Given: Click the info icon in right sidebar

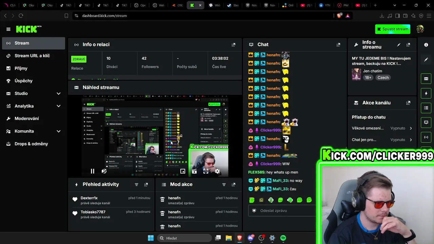Looking at the screenshot, I should tap(426, 45).
